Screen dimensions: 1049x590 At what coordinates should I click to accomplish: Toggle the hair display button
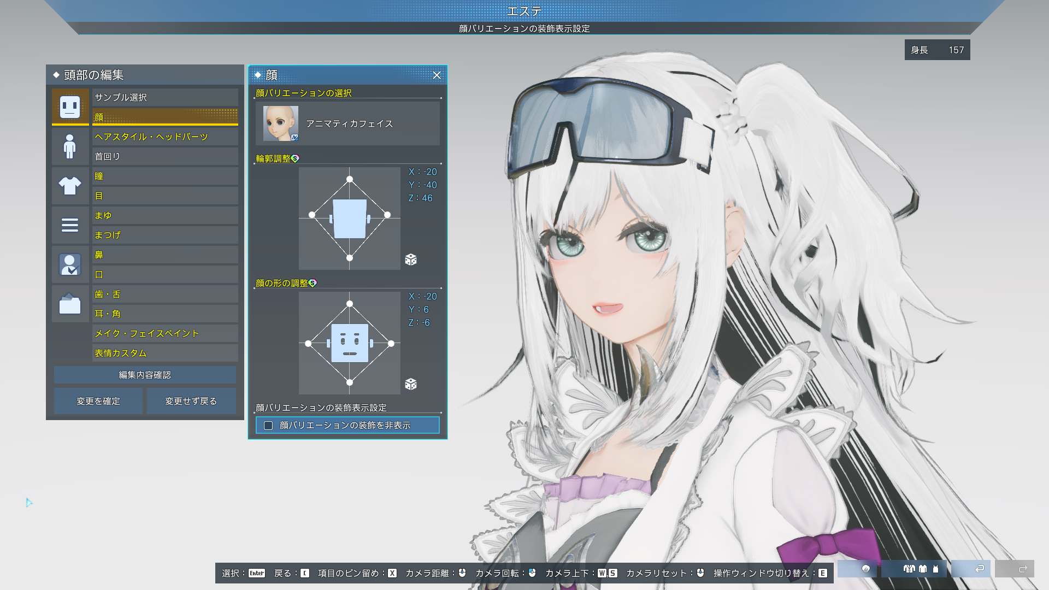coord(865,569)
